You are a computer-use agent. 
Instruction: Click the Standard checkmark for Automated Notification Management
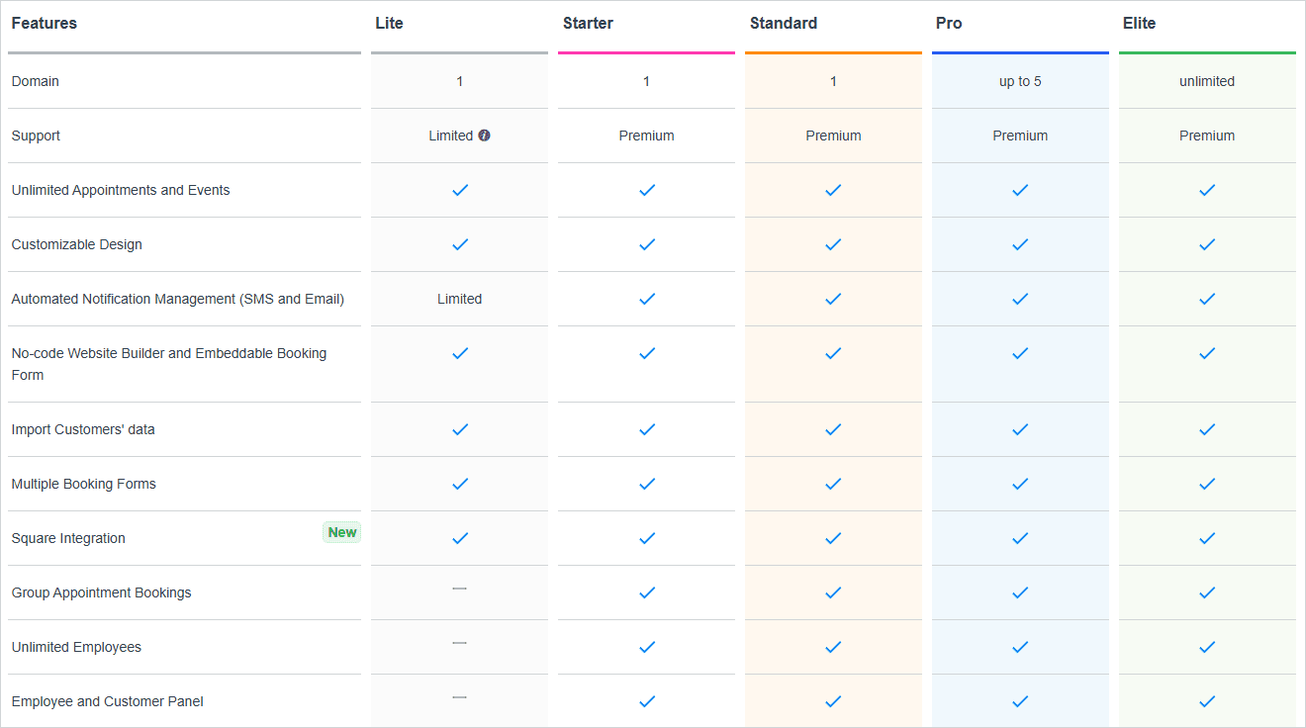coord(833,299)
